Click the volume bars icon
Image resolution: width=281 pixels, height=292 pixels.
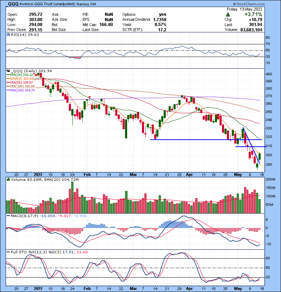(x=8, y=179)
